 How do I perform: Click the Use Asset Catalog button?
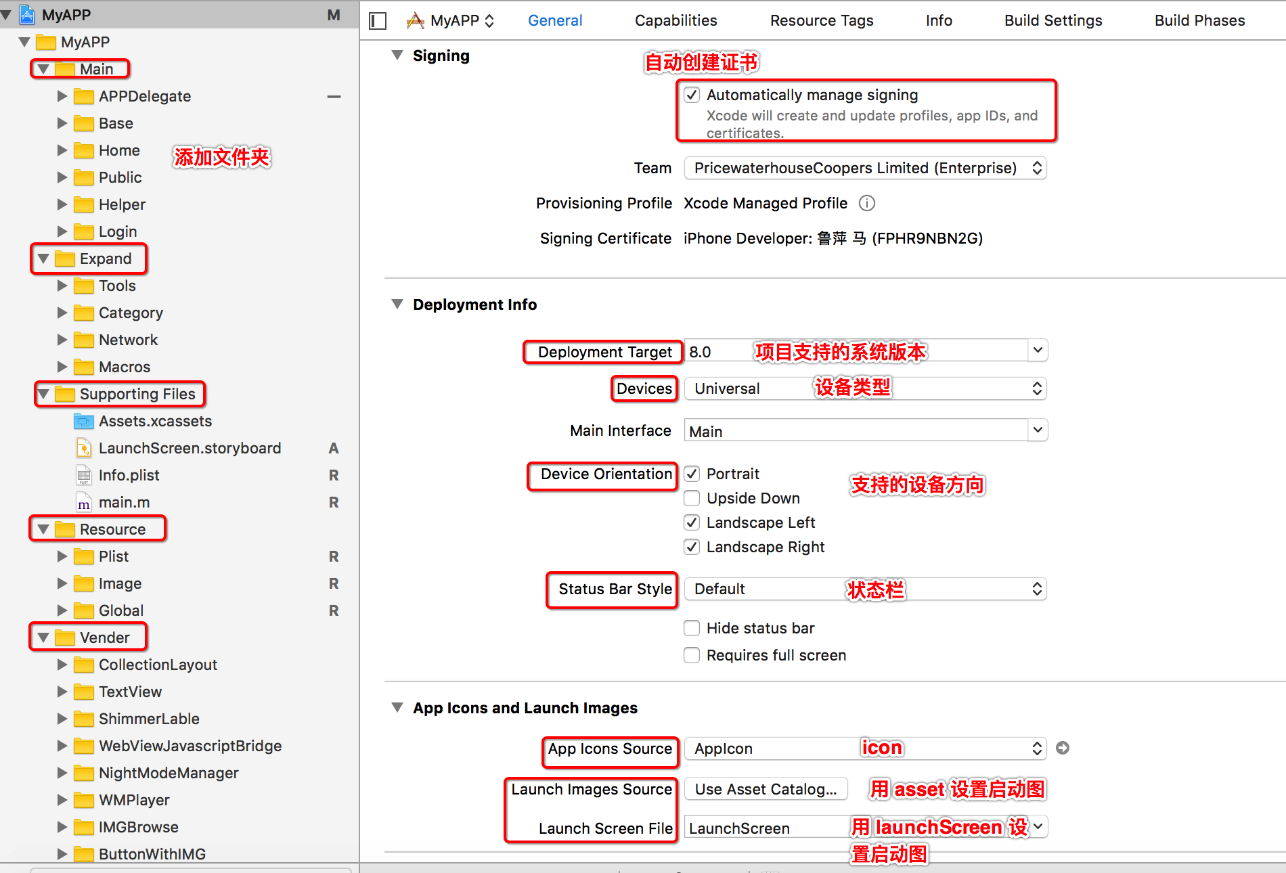tap(766, 789)
